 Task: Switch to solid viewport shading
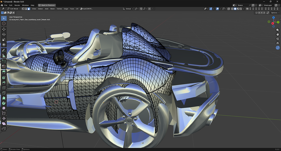pyautogui.click(x=235, y=9)
